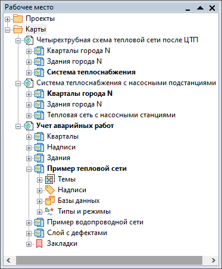This screenshot has width=222, height=269.
Task: Select the Карты tree item
Action: [36, 29]
